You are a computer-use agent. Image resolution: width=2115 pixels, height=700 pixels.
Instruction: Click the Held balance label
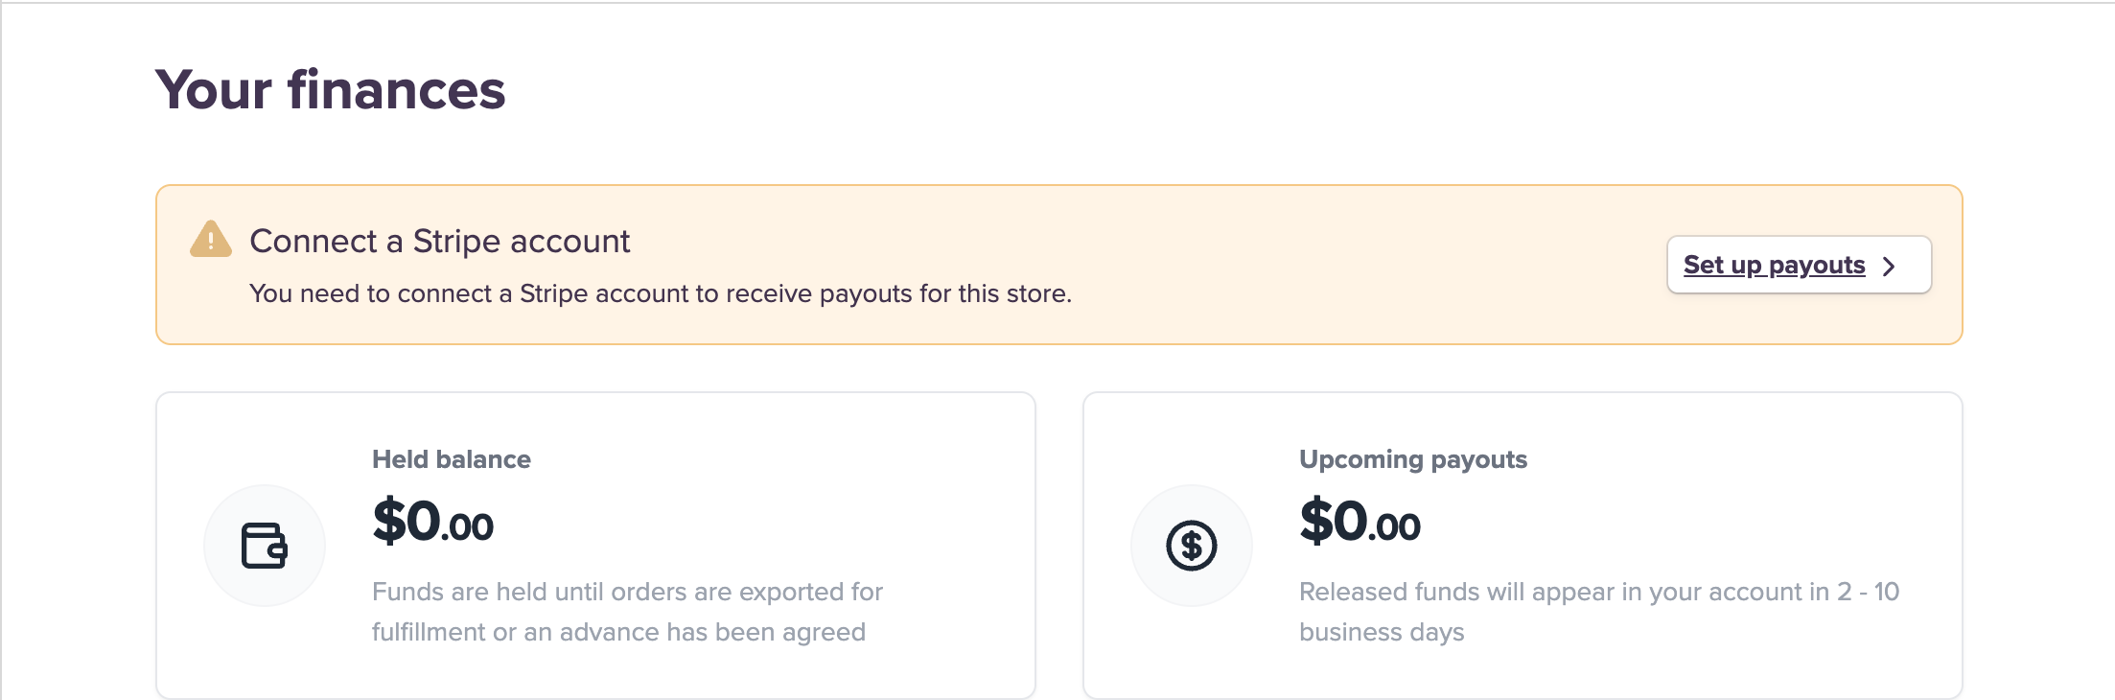point(451,459)
